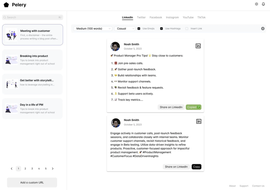Enable the Insert Link checkbox

point(187,29)
